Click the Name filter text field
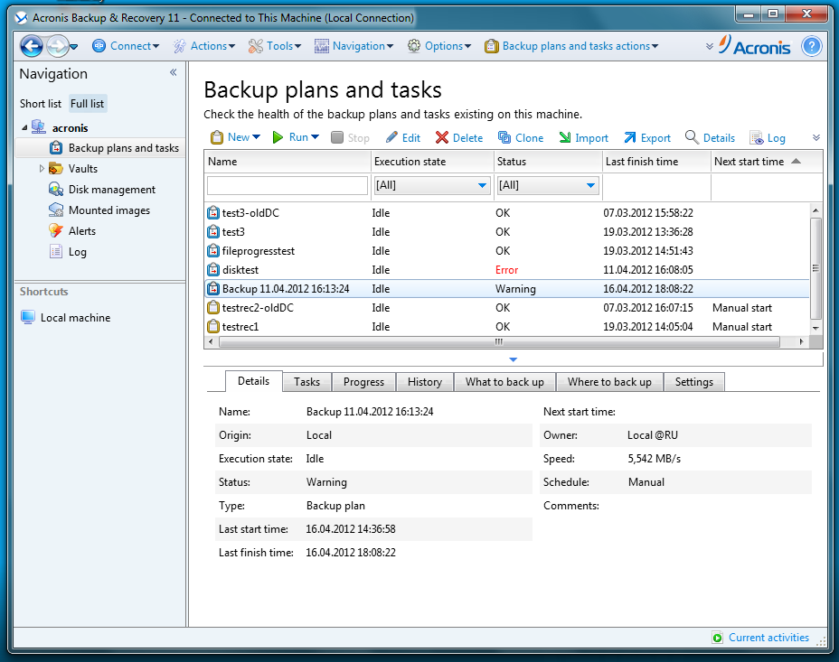Image resolution: width=839 pixels, height=662 pixels. click(288, 185)
